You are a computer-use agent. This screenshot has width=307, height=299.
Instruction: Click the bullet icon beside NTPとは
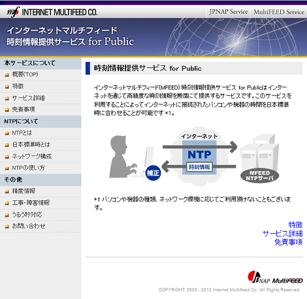click(7, 133)
